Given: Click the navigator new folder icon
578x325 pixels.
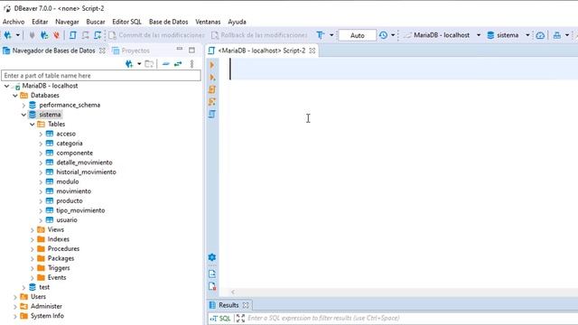Looking at the screenshot, I should click(149, 64).
